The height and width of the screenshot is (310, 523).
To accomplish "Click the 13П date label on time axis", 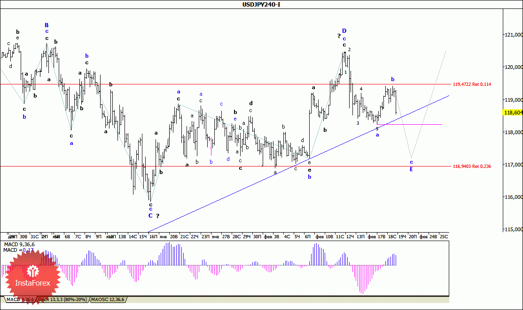I will coord(360,236).
